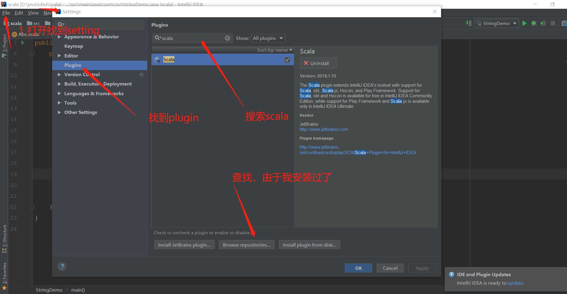Click the Abc.scala tab file icon
The width and height of the screenshot is (567, 294).
click(x=14, y=34)
